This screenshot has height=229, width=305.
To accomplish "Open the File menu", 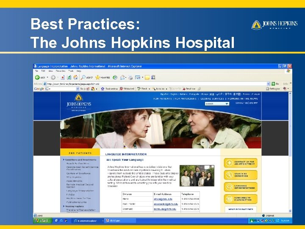I will pyautogui.click(x=36, y=71).
